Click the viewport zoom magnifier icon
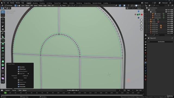This screenshot has width=174, height=98. 141,20
